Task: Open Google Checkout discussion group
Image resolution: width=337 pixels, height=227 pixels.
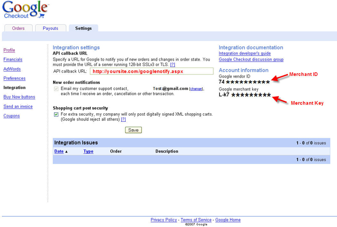Action: pyautogui.click(x=251, y=60)
